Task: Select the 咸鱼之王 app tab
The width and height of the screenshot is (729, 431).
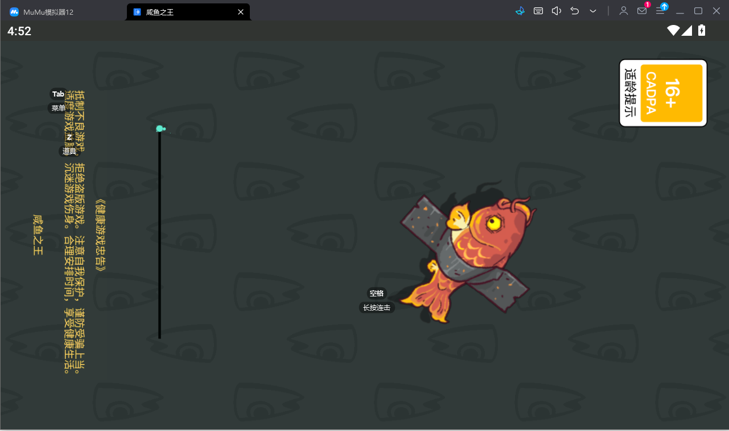Action: point(188,12)
